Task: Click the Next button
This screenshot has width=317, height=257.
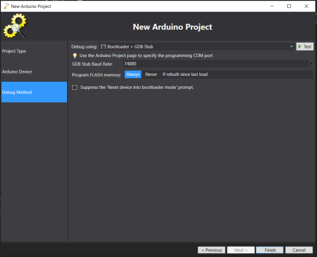Action: [x=241, y=250]
